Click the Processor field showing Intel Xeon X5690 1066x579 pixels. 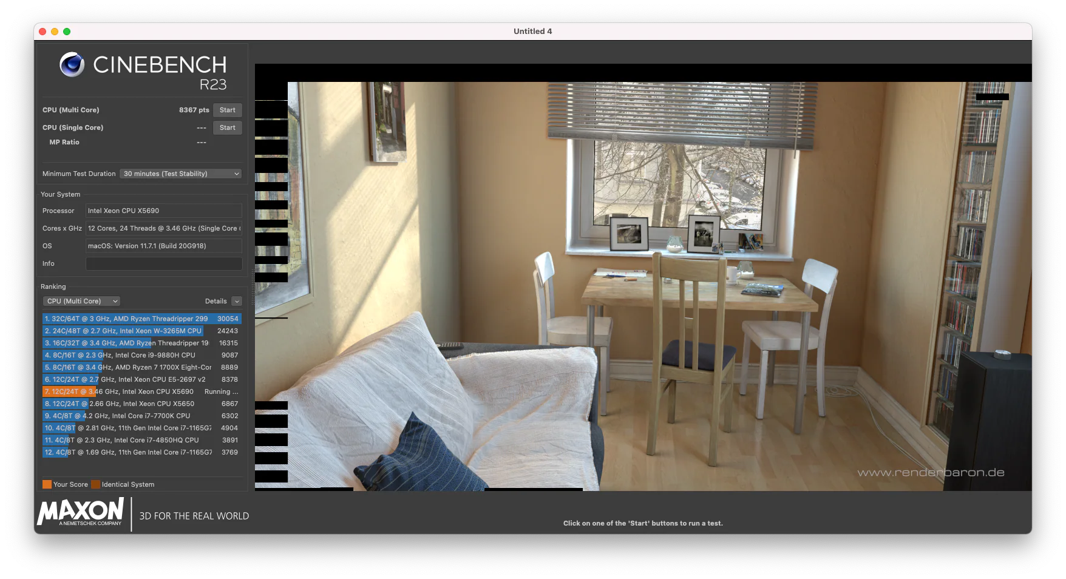(x=164, y=211)
